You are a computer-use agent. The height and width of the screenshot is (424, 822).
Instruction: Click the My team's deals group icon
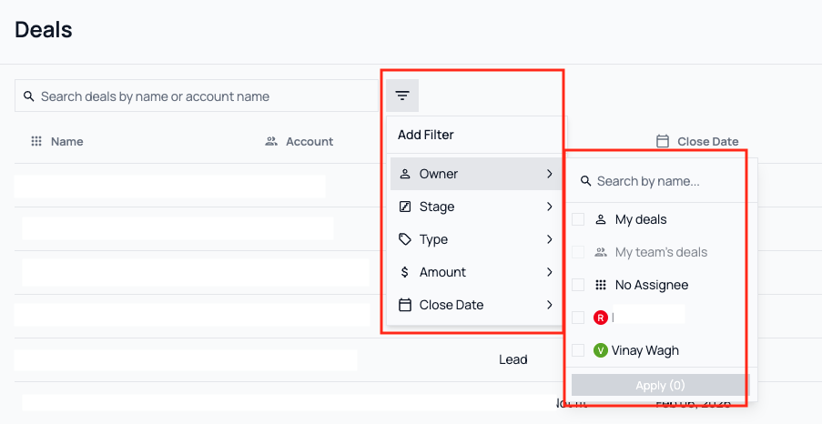(601, 252)
